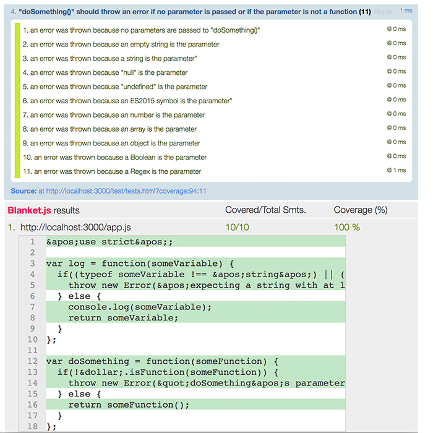The image size is (433, 433).
Task: Select the empty string parameter assertion
Action: 121,45
